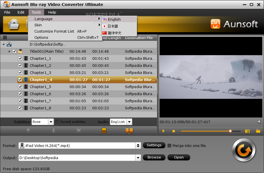The width and height of the screenshot is (264, 173).
Task: Open the Subtitles dropdown
Action: (51, 122)
